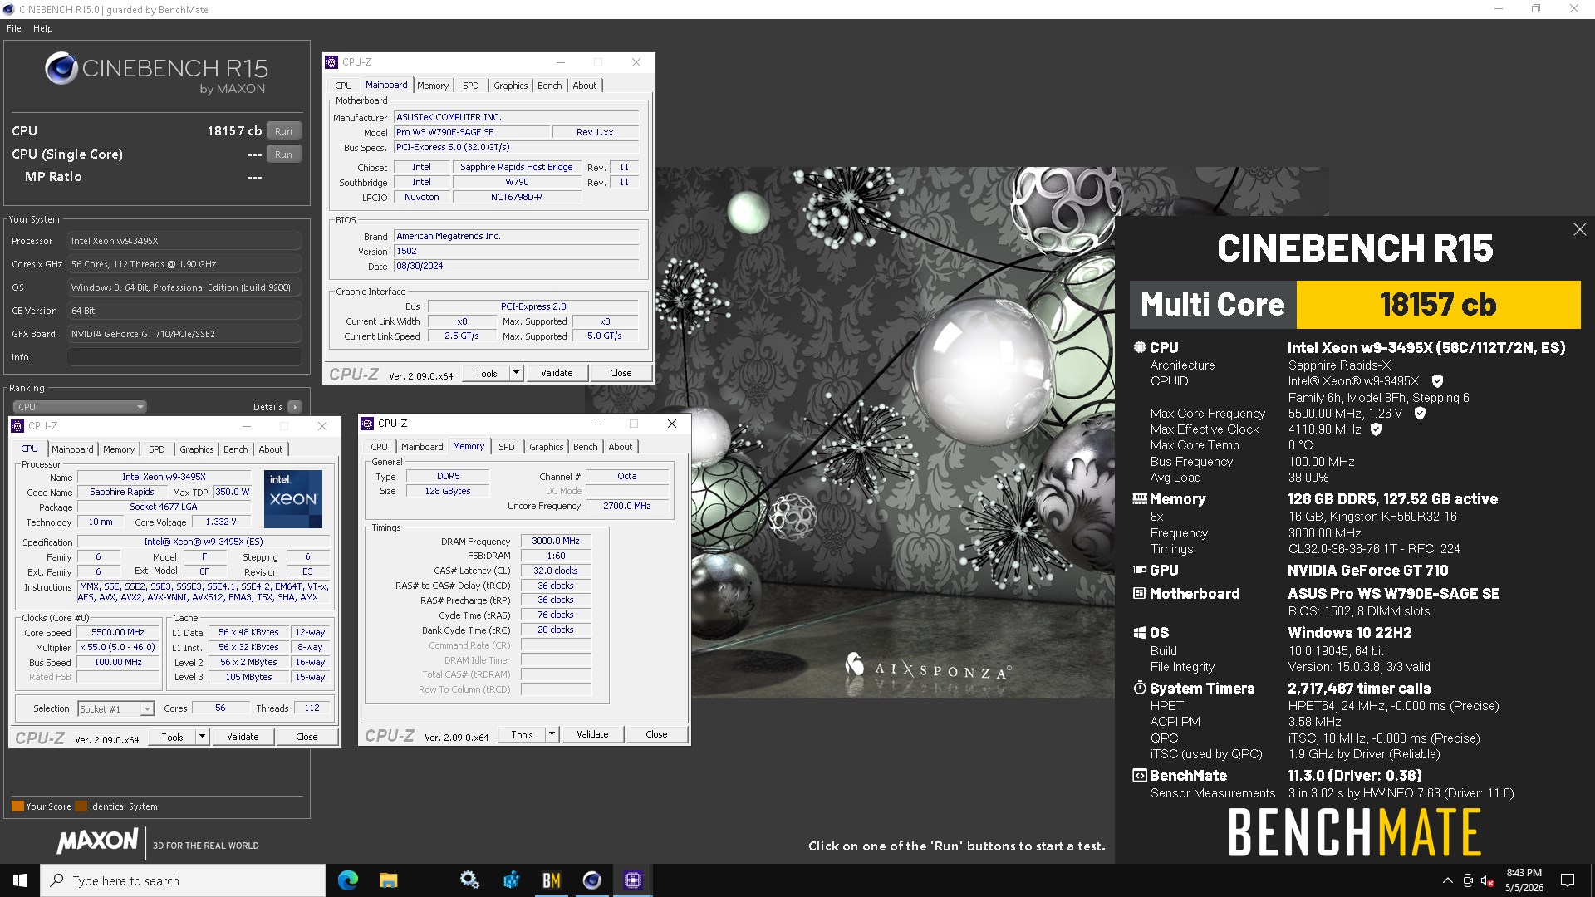Open Ranking Details arrow button
Viewport: 1595px width, 897px height.
tap(295, 407)
